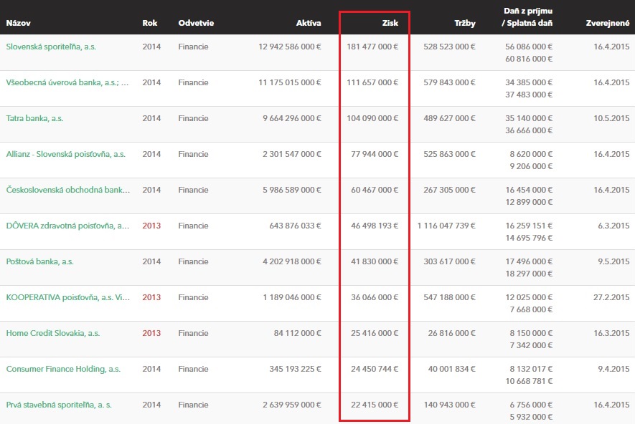The width and height of the screenshot is (635, 424).
Task: Open DÔVERA zdravotná poisťovňa link
Action: [x=67, y=226]
